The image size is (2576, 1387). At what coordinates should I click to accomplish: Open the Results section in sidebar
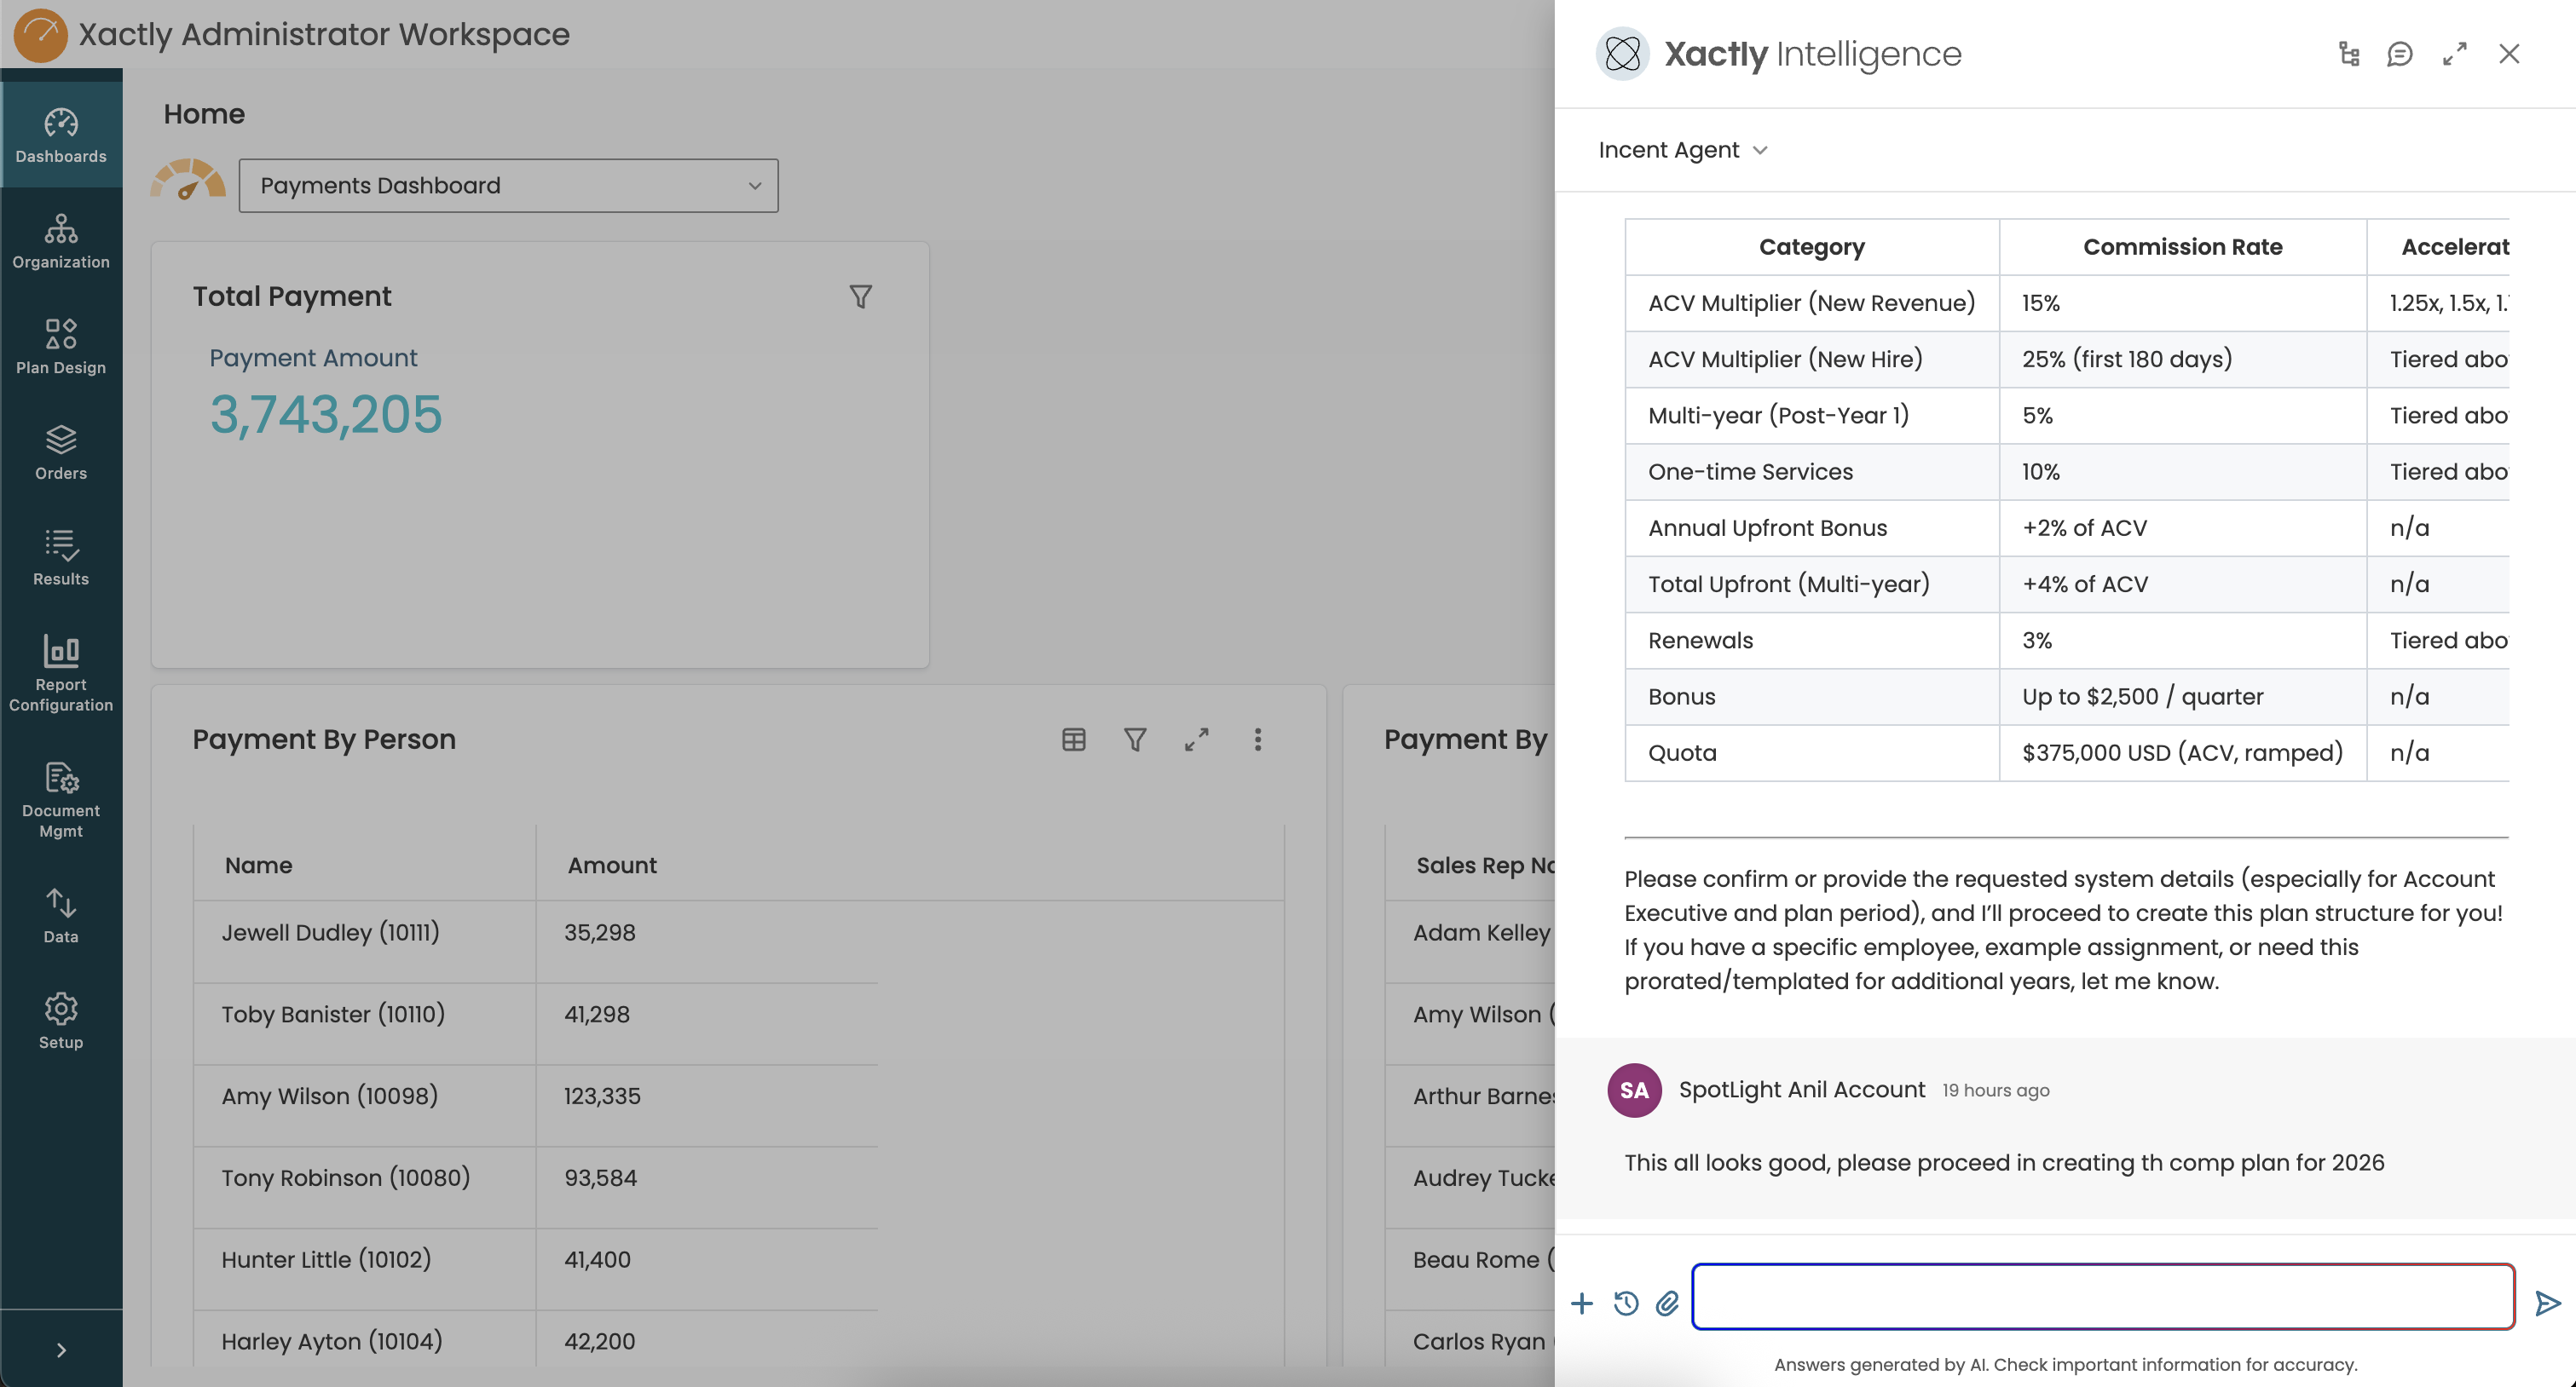(61, 556)
